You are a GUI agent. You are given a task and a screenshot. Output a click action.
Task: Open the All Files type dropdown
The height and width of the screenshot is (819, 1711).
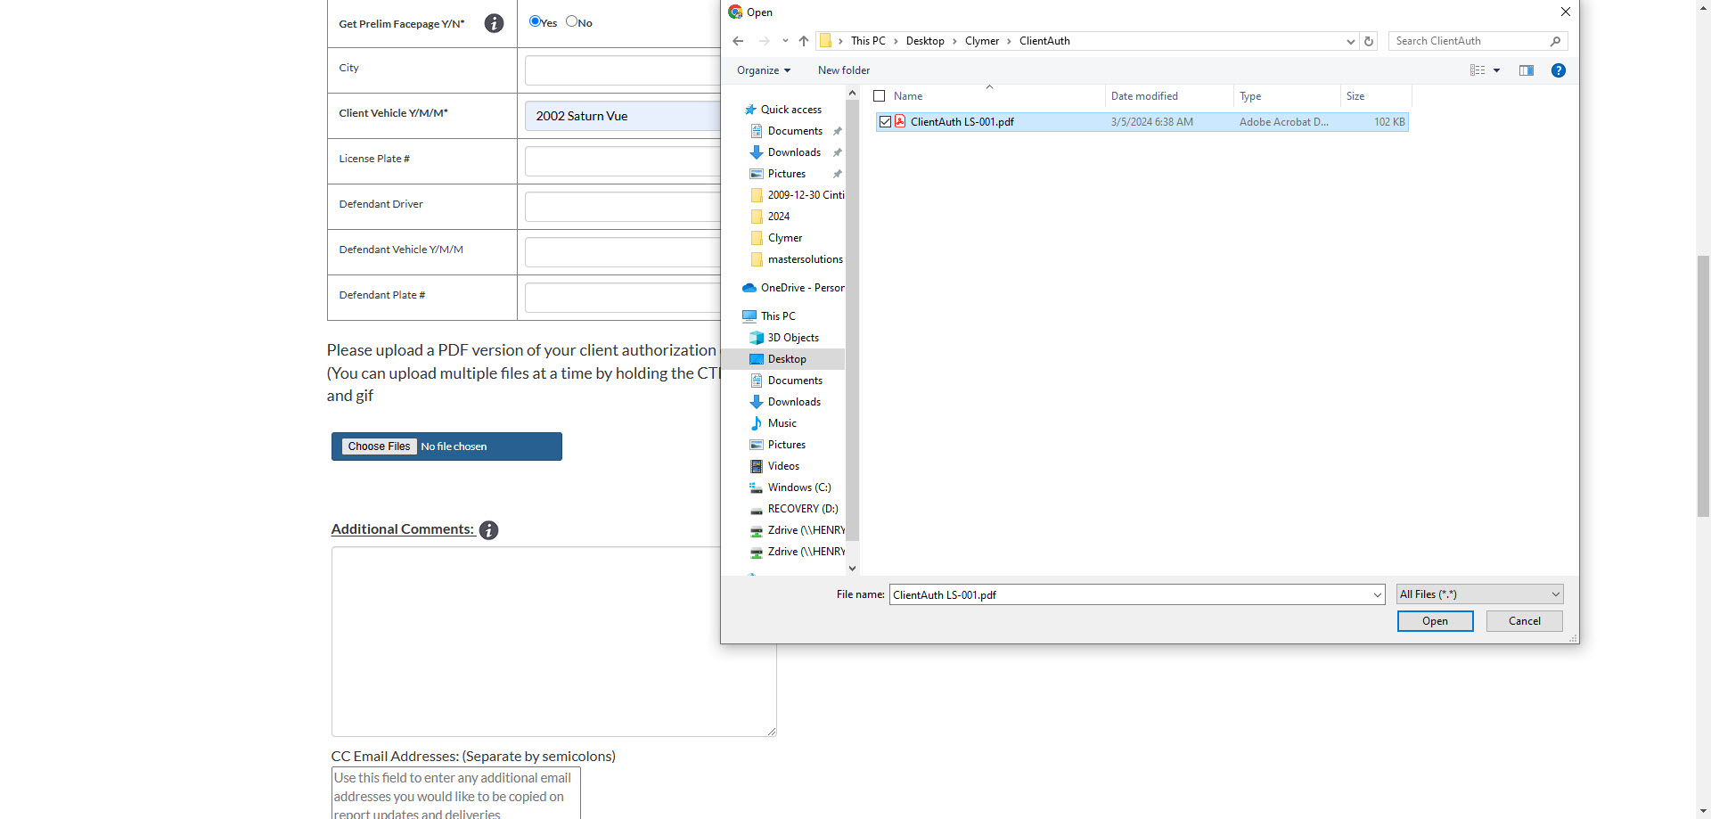click(x=1479, y=594)
